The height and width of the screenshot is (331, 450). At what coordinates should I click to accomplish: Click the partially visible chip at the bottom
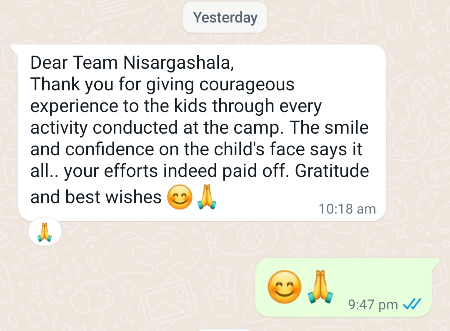(225, 330)
